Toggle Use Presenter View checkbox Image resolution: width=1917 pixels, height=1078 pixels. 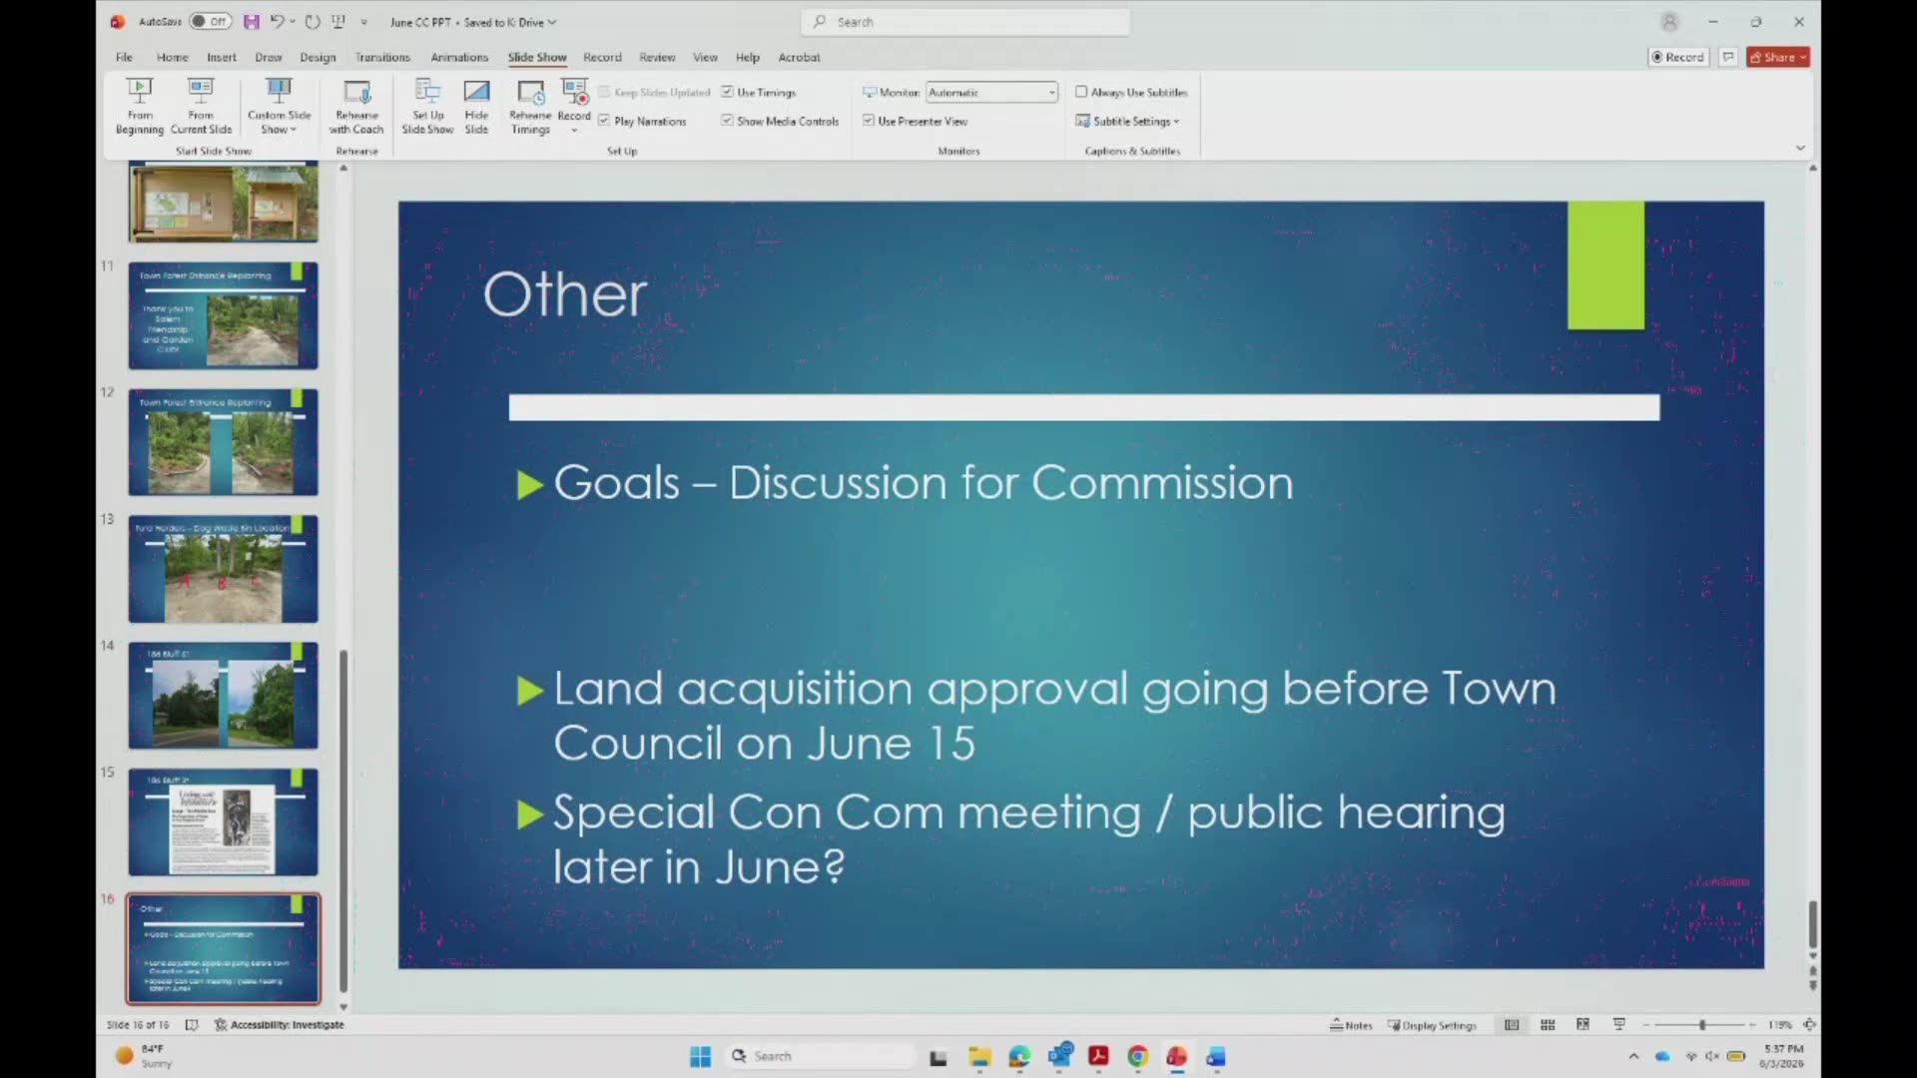pos(869,121)
